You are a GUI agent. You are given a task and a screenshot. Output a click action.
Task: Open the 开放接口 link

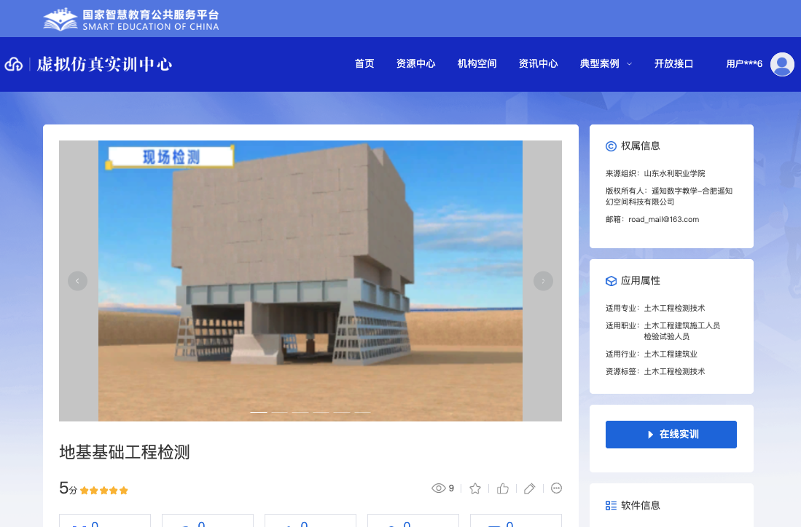pos(673,64)
